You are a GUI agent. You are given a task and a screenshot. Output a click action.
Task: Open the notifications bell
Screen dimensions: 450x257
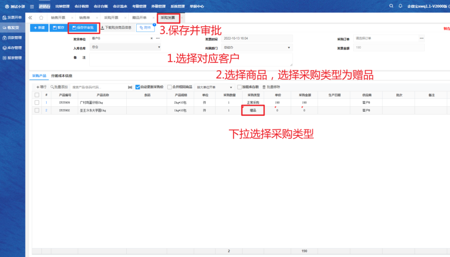click(x=400, y=6)
